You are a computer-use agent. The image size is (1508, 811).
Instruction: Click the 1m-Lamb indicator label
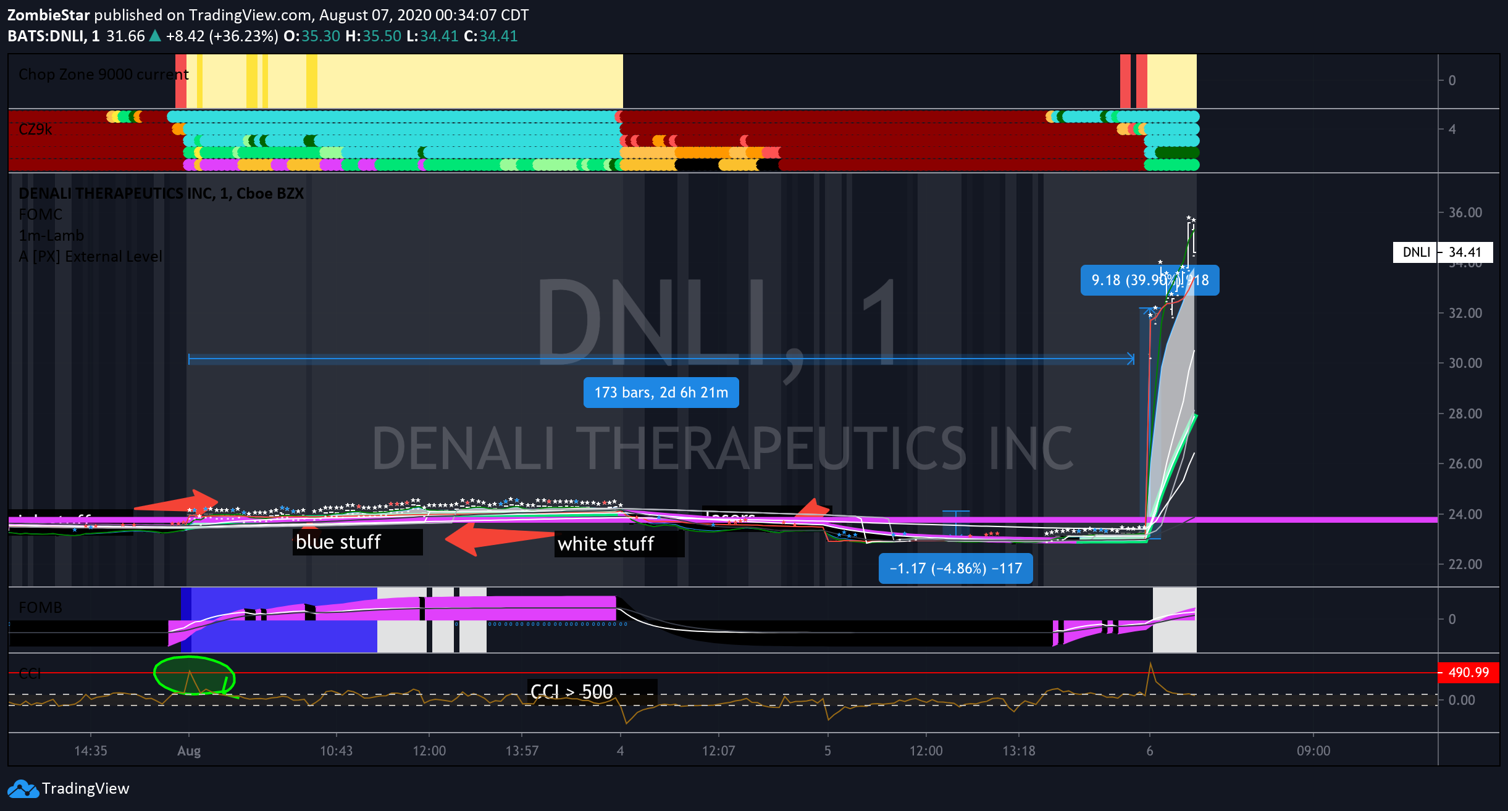click(51, 235)
